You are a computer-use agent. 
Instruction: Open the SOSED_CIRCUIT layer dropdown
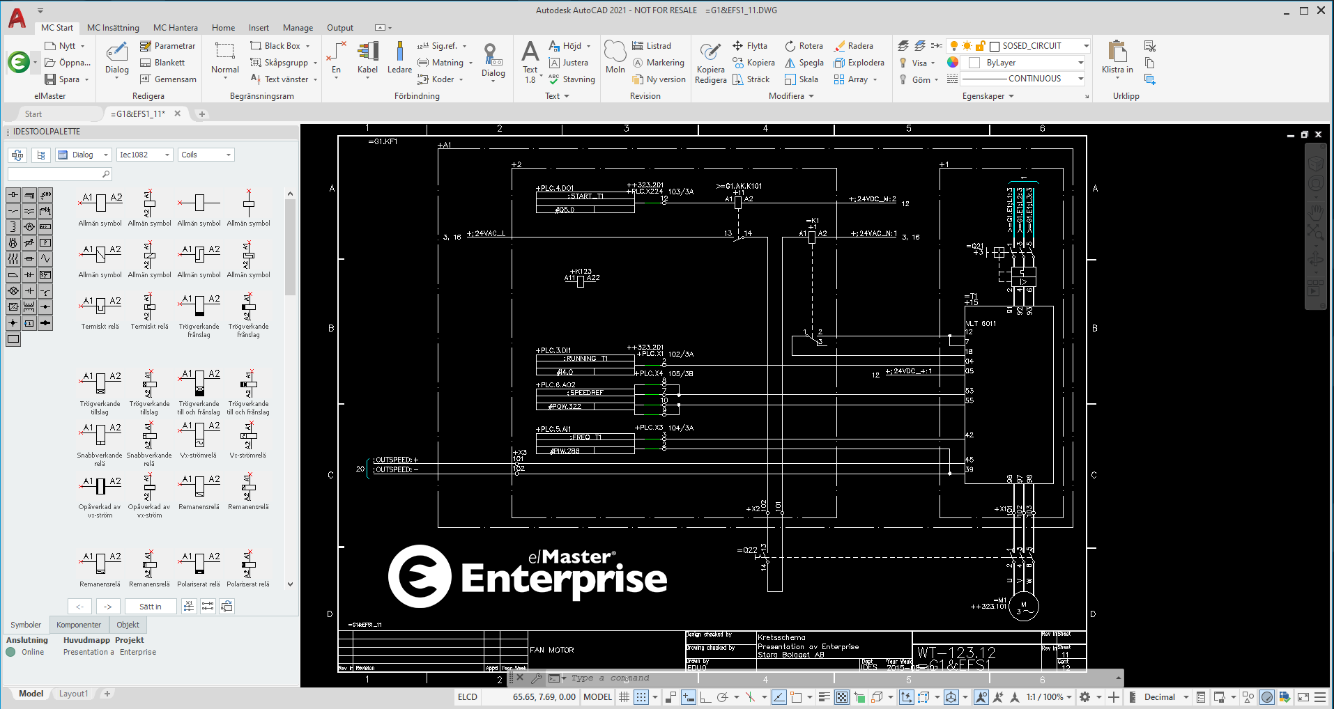1086,46
